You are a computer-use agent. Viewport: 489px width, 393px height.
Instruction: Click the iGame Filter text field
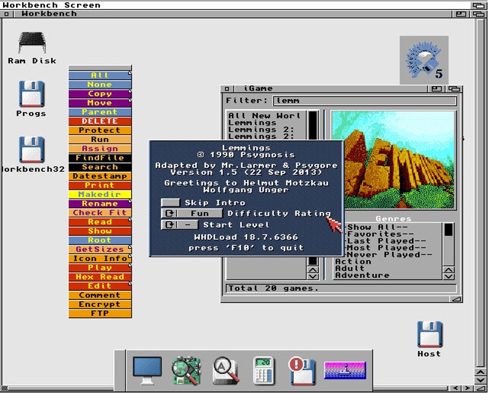point(365,100)
